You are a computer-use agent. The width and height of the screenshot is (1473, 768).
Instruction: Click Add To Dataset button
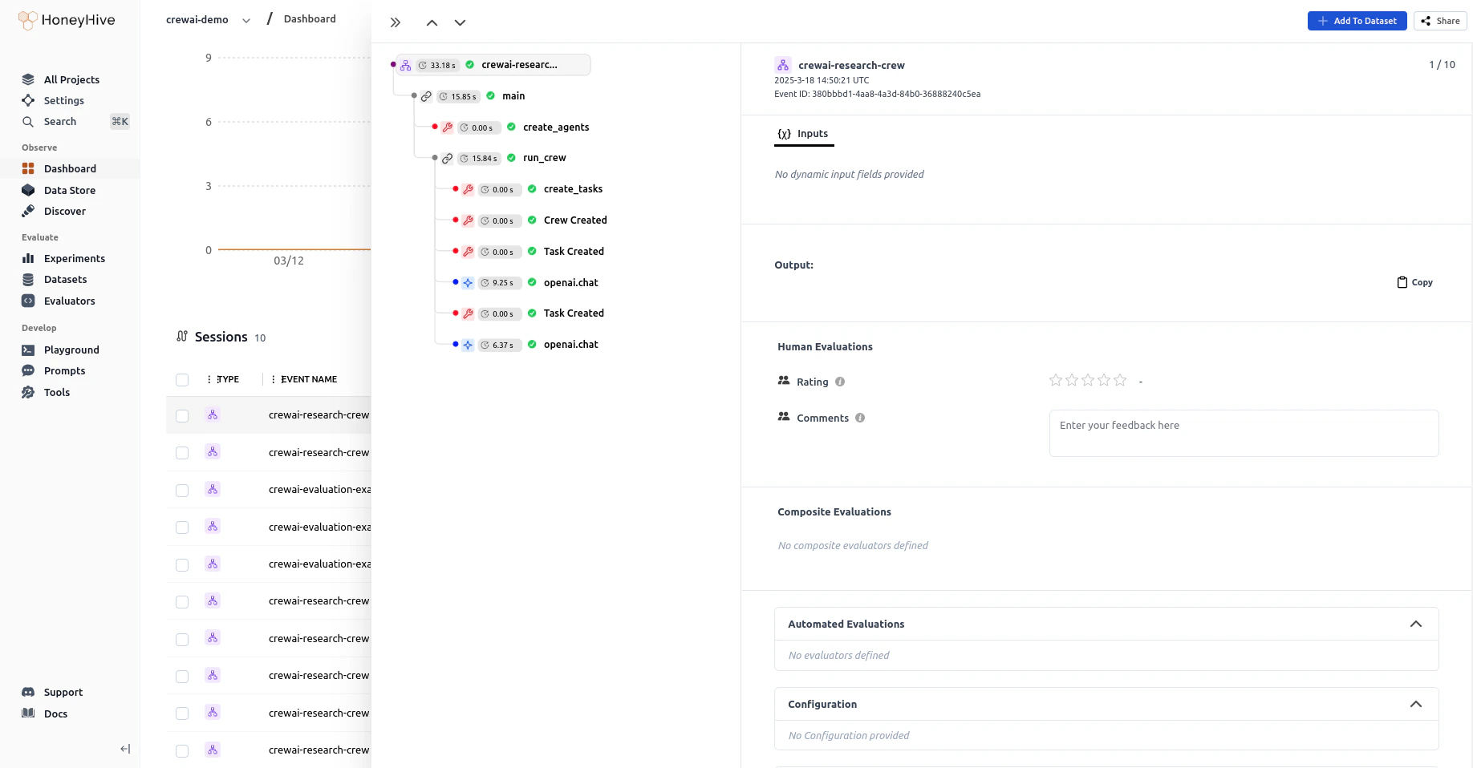pyautogui.click(x=1357, y=21)
